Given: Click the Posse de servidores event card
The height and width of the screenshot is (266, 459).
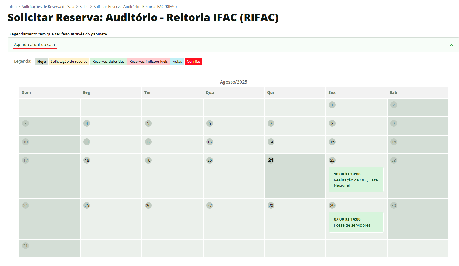Looking at the screenshot, I should click(x=356, y=226).
